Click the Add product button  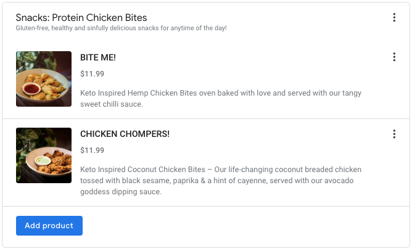click(x=49, y=226)
